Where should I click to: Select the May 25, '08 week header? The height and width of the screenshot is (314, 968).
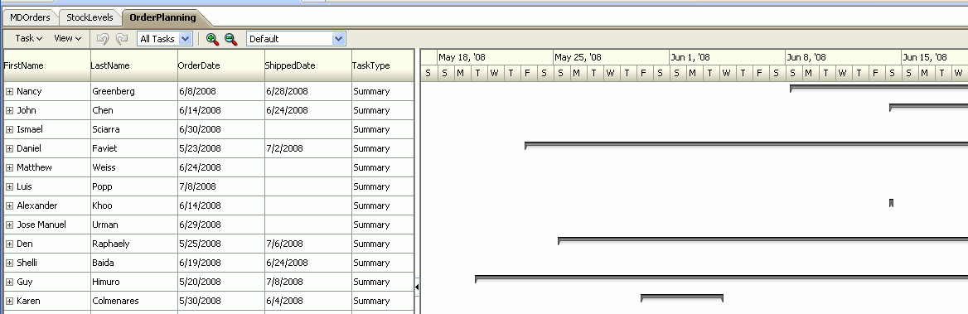[x=611, y=57]
